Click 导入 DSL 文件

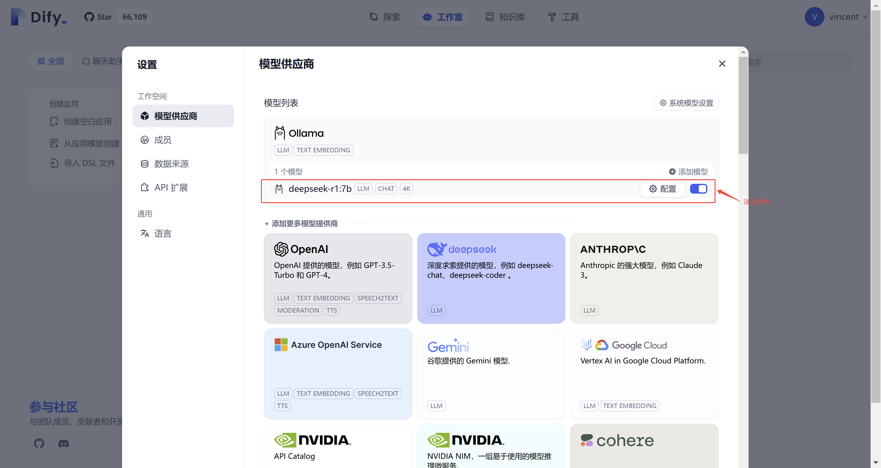coord(82,163)
